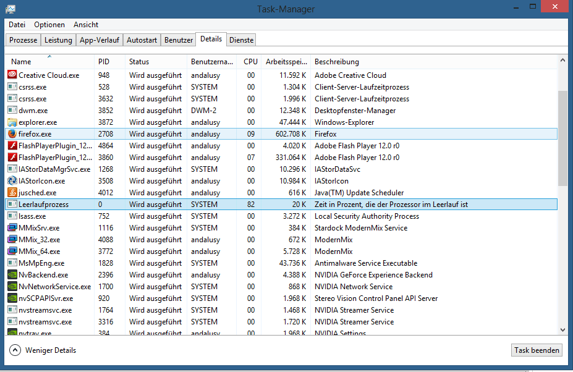Click the NvNetworkService.exe NVIDIA icon

coord(12,287)
